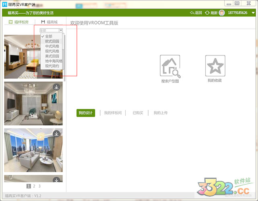Image resolution: width=258 pixels, height=201 pixels.
Task: Open the My Favorites star icon
Action: click(215, 66)
